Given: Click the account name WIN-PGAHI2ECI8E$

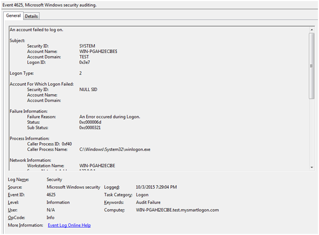Looking at the screenshot, I should (98, 51).
